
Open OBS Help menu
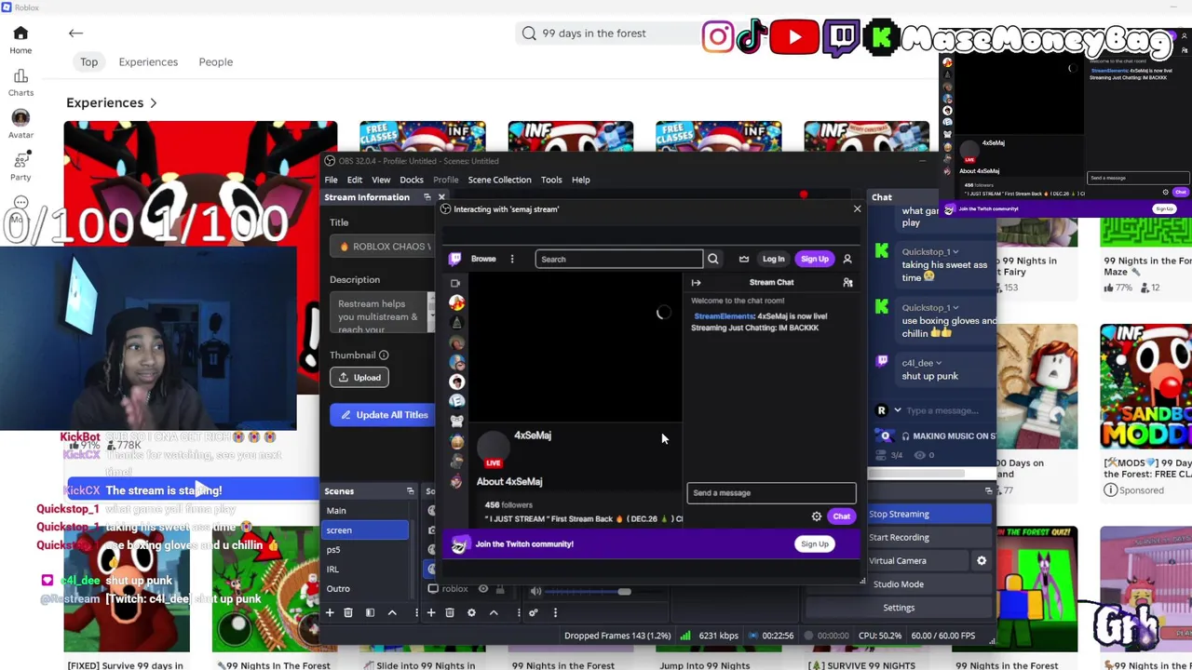tap(580, 180)
